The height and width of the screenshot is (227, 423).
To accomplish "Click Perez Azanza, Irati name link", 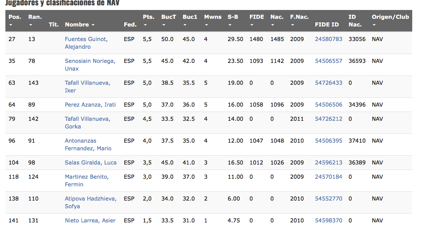I will (90, 105).
